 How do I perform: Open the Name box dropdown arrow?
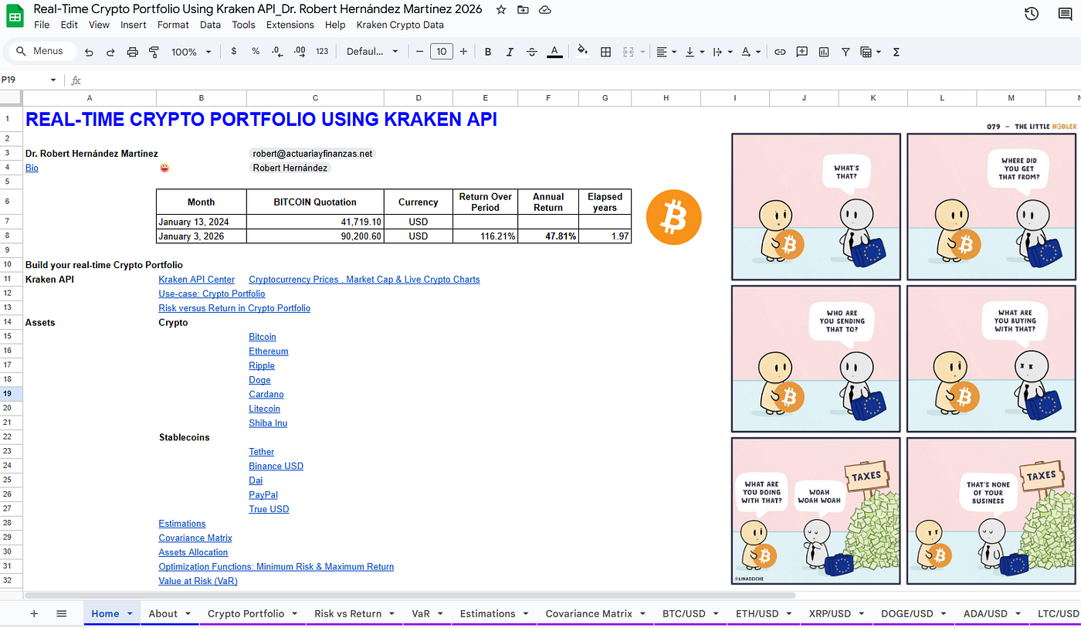coord(53,80)
